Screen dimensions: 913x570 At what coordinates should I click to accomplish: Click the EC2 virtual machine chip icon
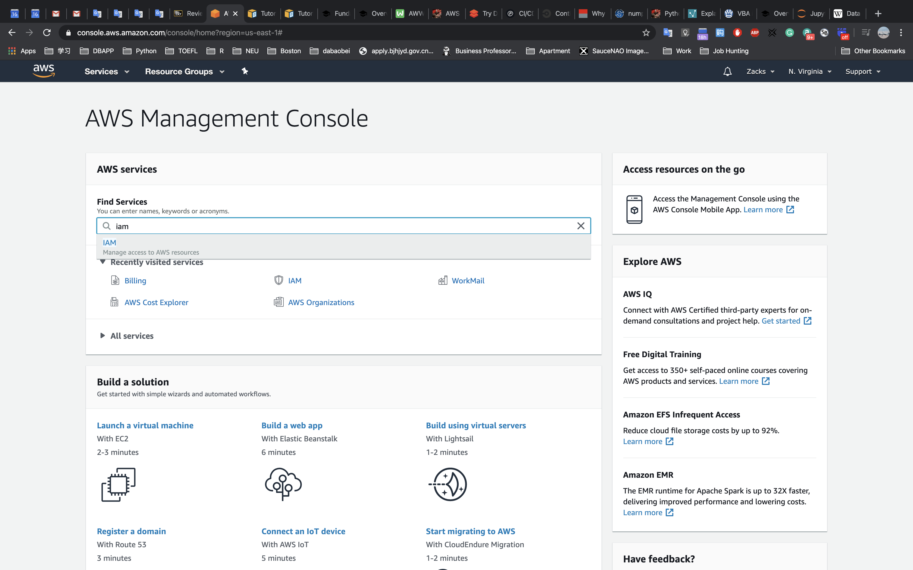[x=118, y=484]
